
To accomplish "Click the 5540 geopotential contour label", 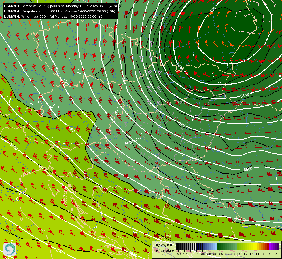I will click(124, 79).
